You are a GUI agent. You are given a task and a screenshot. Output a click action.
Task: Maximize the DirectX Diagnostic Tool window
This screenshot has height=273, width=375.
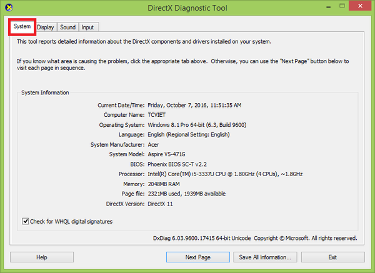(x=342, y=6)
